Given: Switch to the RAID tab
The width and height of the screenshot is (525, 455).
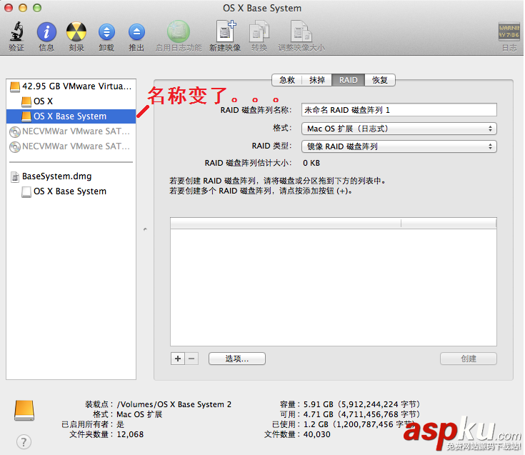Looking at the screenshot, I should click(x=349, y=80).
